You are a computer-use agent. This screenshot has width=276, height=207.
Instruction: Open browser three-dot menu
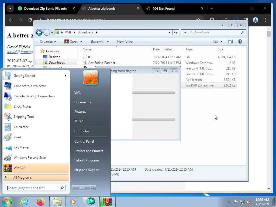pos(265,20)
